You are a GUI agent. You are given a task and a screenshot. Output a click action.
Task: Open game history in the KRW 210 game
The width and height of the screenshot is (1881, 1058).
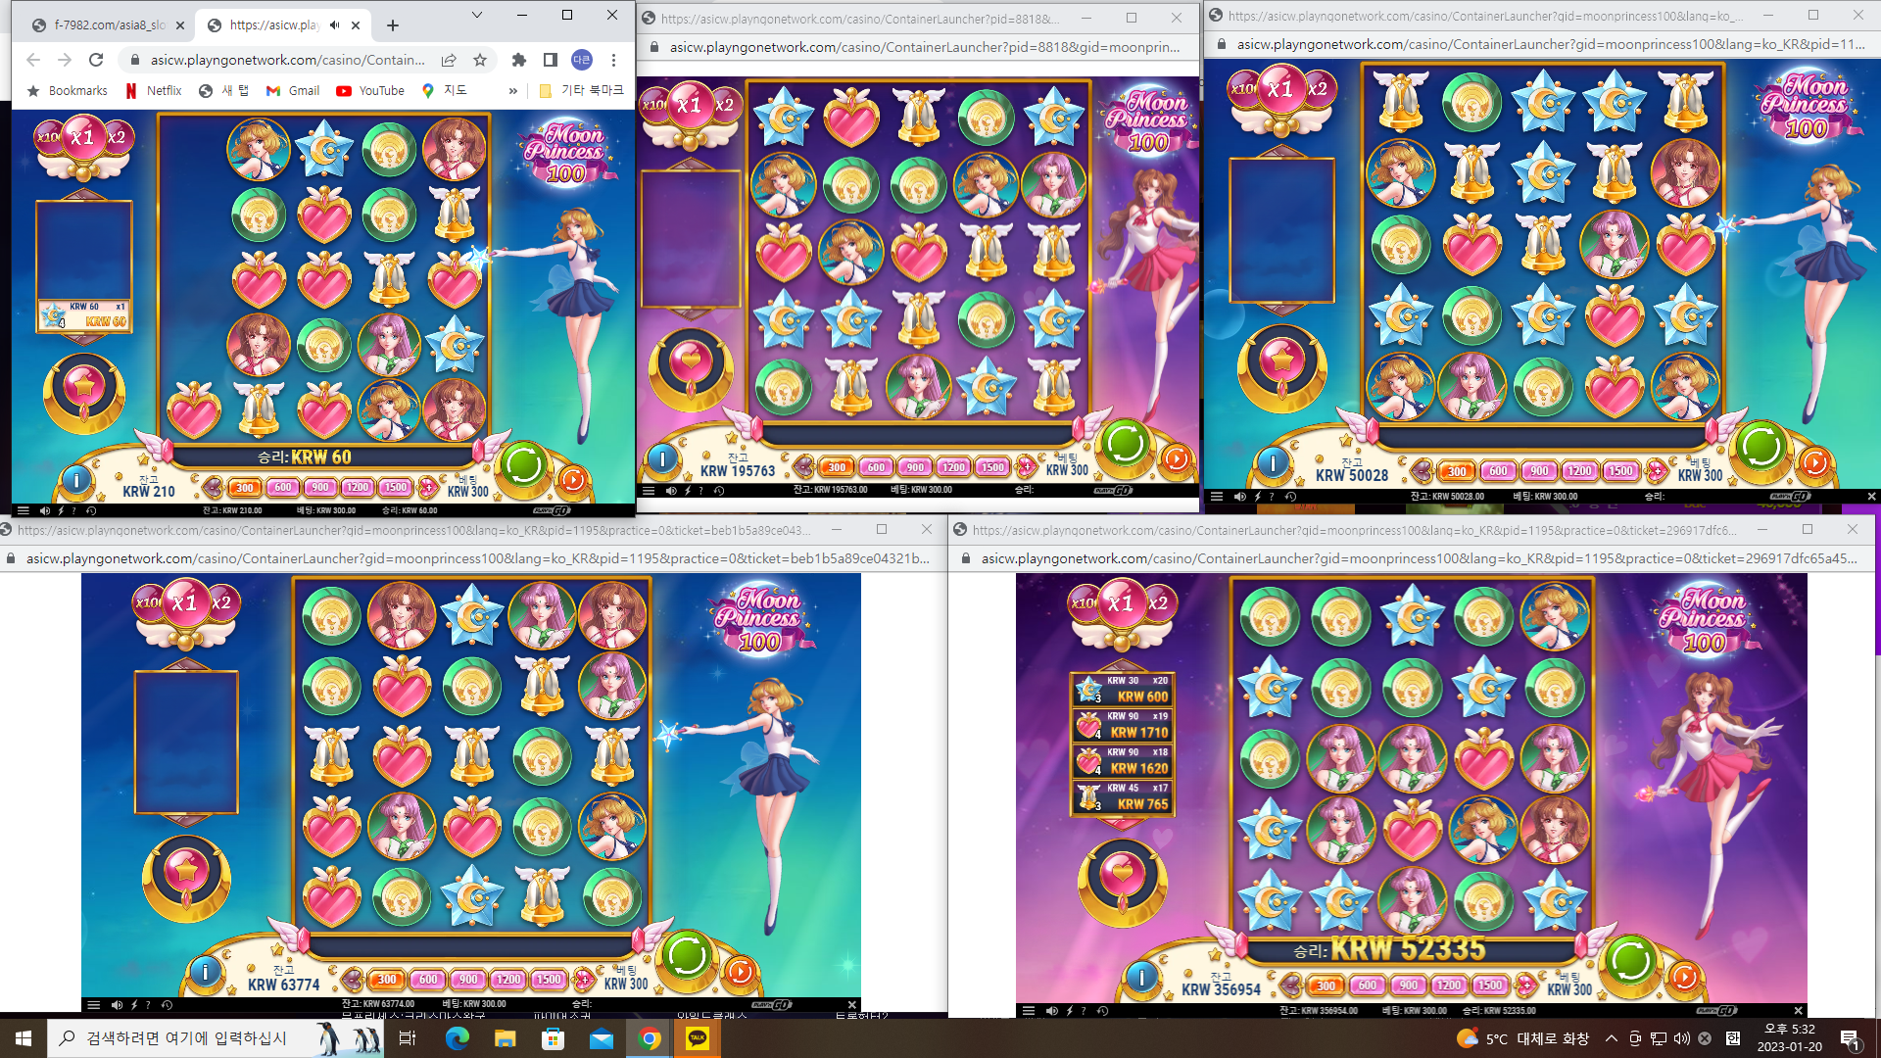(91, 510)
